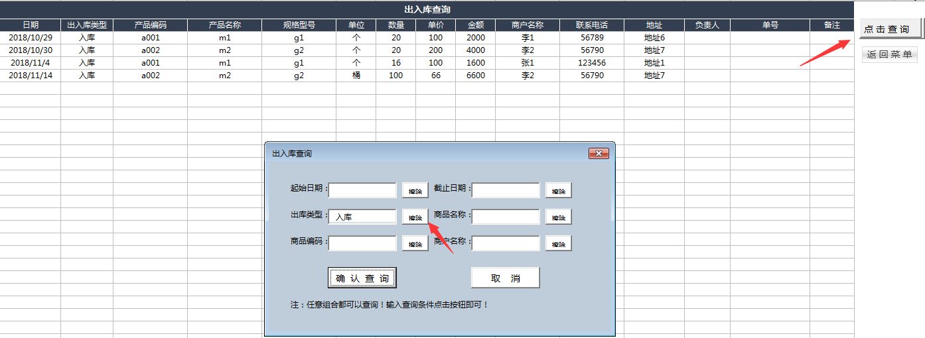Cancel the dialog with 取消 button
The width and height of the screenshot is (925, 338).
tap(506, 278)
